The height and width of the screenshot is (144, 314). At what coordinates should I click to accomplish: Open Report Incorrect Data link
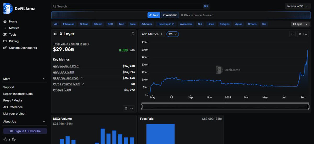click(x=18, y=94)
